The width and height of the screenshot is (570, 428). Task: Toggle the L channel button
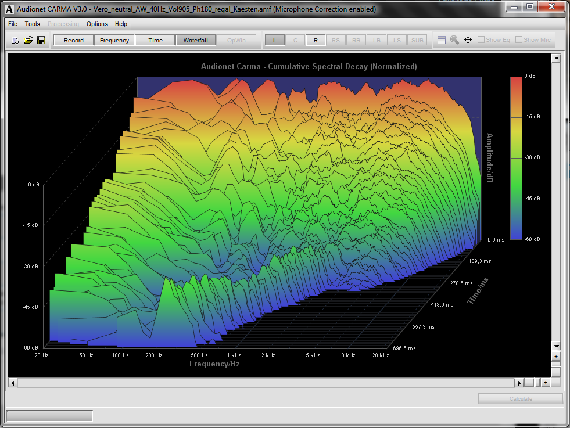275,40
